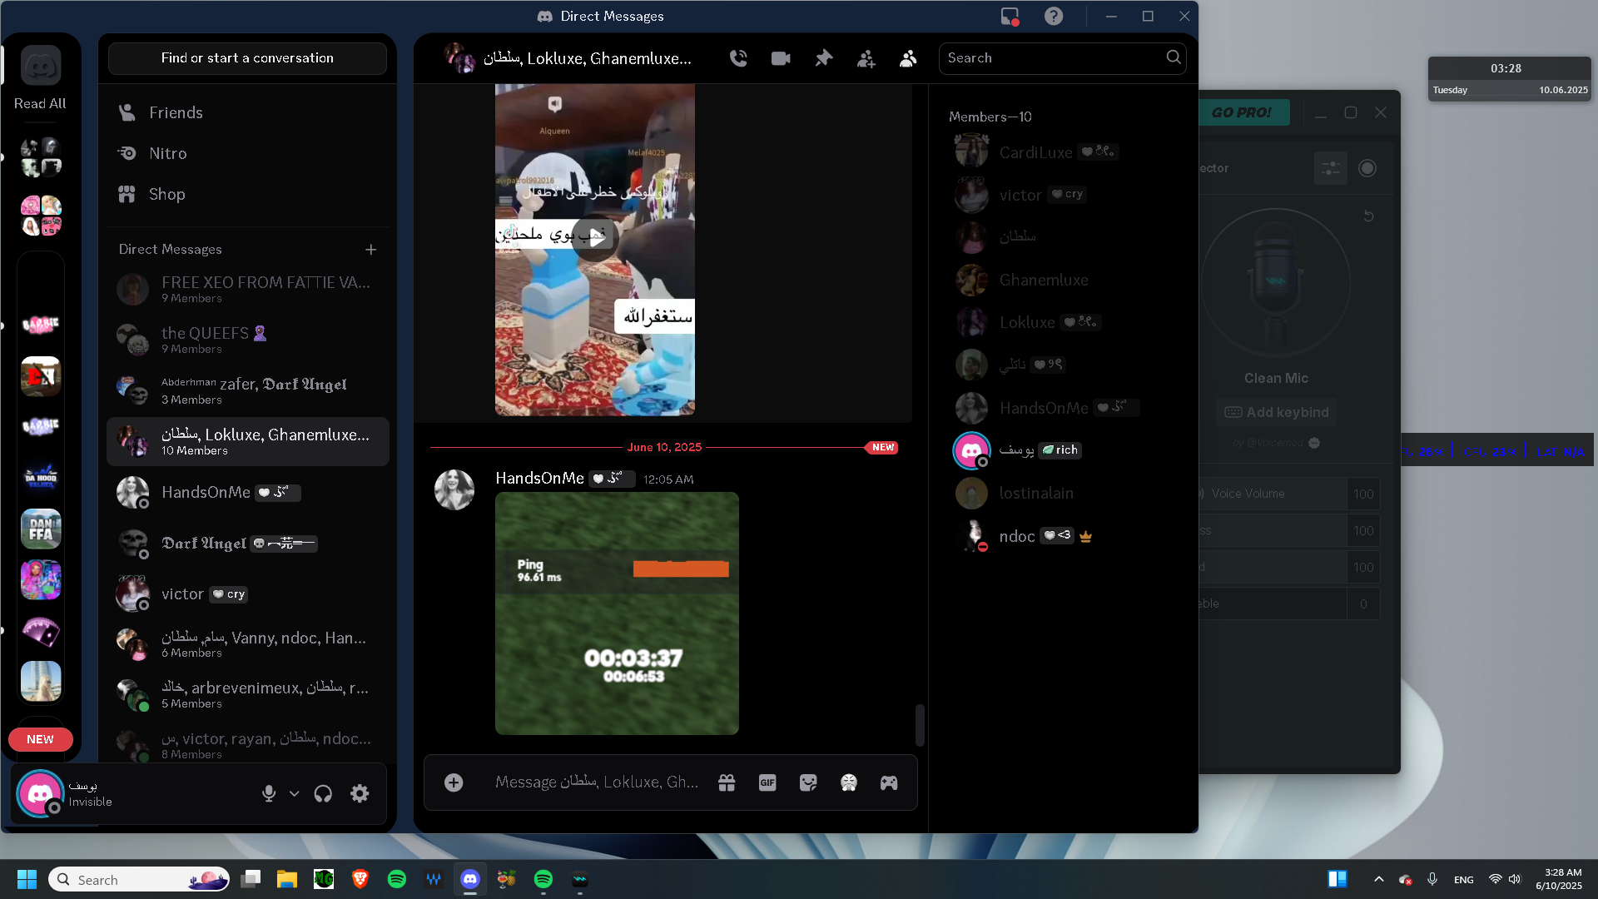Start a voice call in the group

pyautogui.click(x=738, y=58)
